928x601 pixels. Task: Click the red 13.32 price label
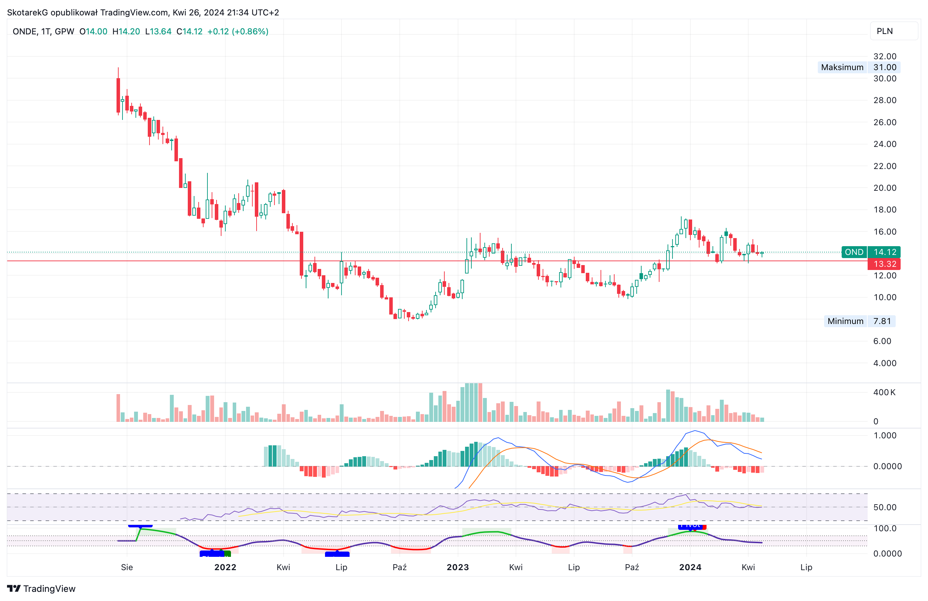point(884,264)
